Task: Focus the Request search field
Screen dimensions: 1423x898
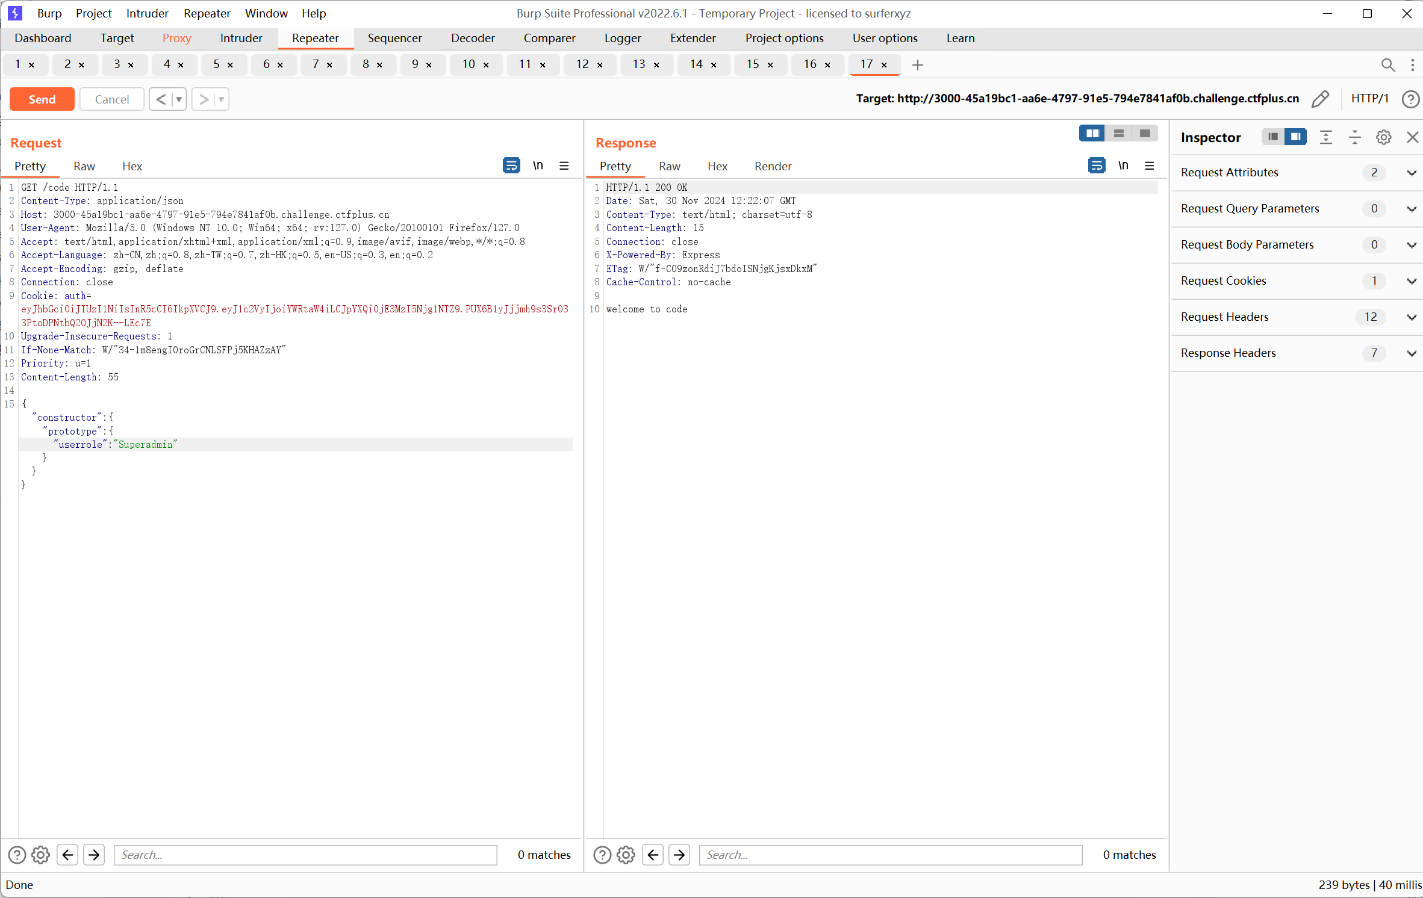Action: [x=305, y=855]
